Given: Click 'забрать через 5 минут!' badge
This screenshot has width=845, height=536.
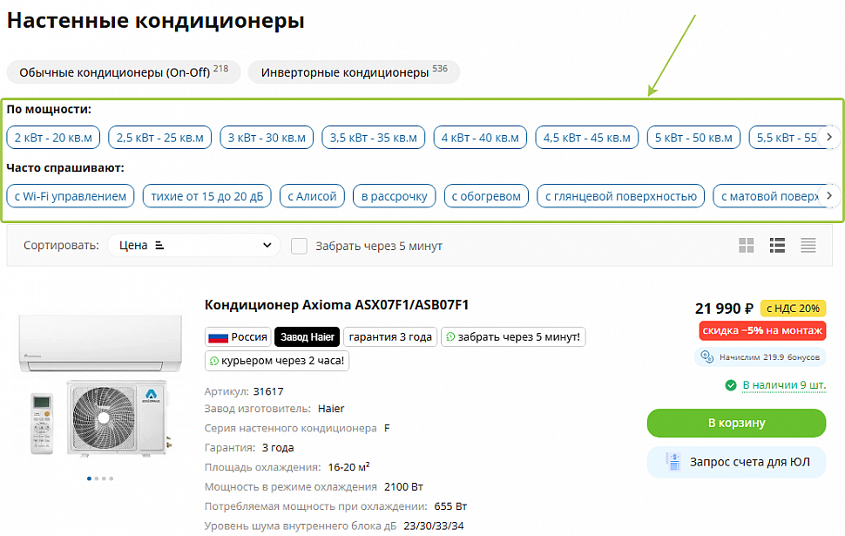Looking at the screenshot, I should click(x=513, y=337).
